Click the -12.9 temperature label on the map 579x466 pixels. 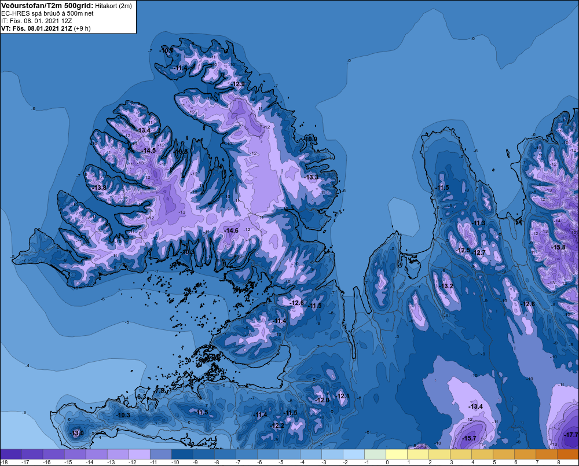[x=238, y=84]
